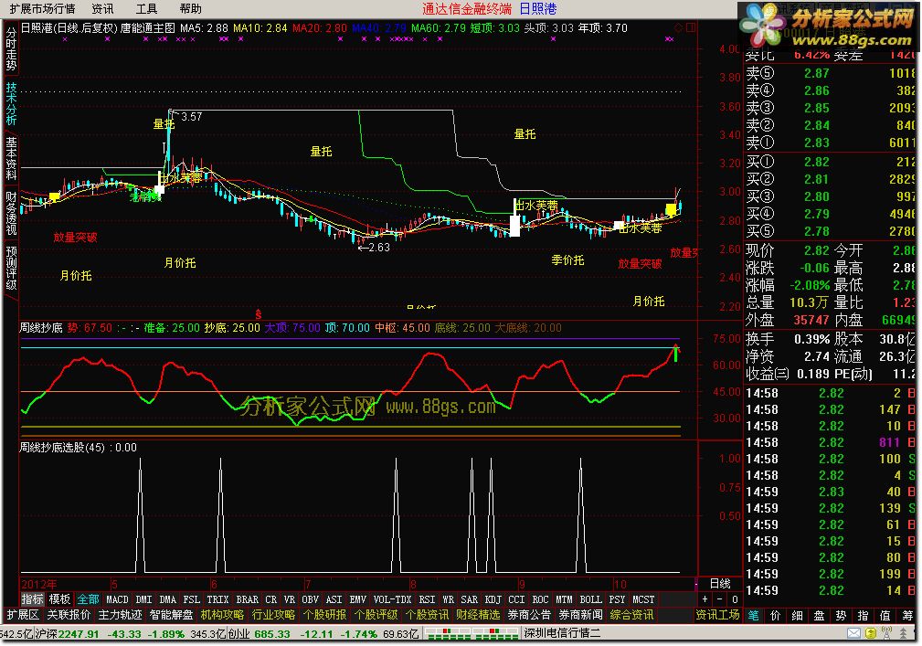Choose the MTM indicator
The width and height of the screenshot is (922, 646).
coord(564,599)
